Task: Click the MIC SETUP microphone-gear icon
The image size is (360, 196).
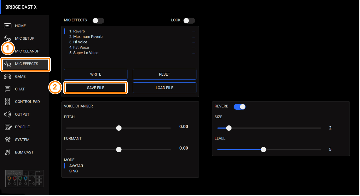Action: click(x=7, y=38)
